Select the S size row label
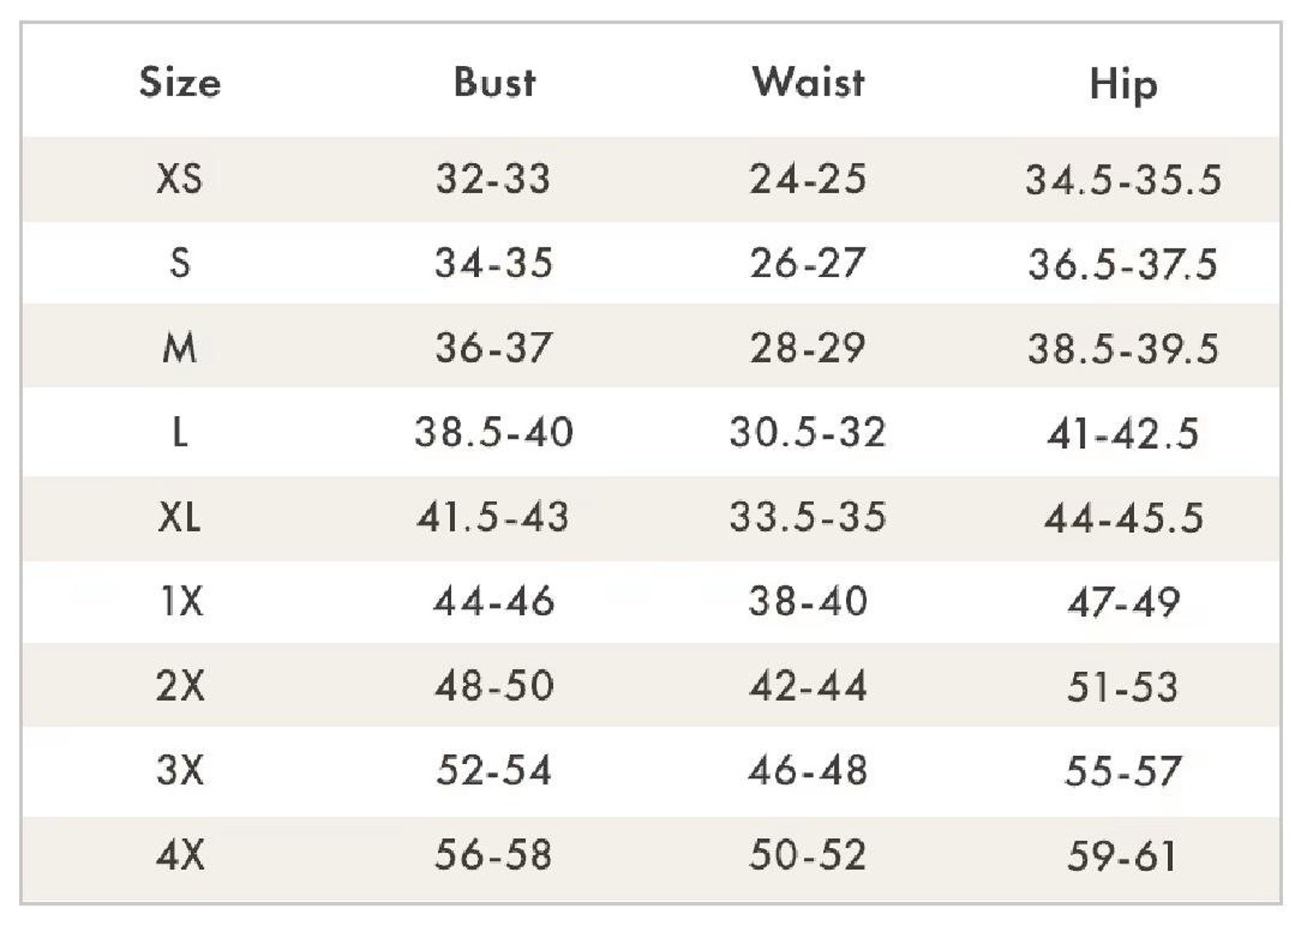 tap(179, 263)
